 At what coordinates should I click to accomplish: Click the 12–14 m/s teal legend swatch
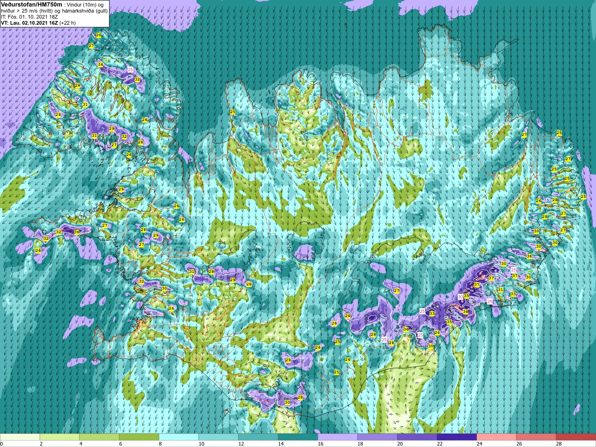coord(258,437)
